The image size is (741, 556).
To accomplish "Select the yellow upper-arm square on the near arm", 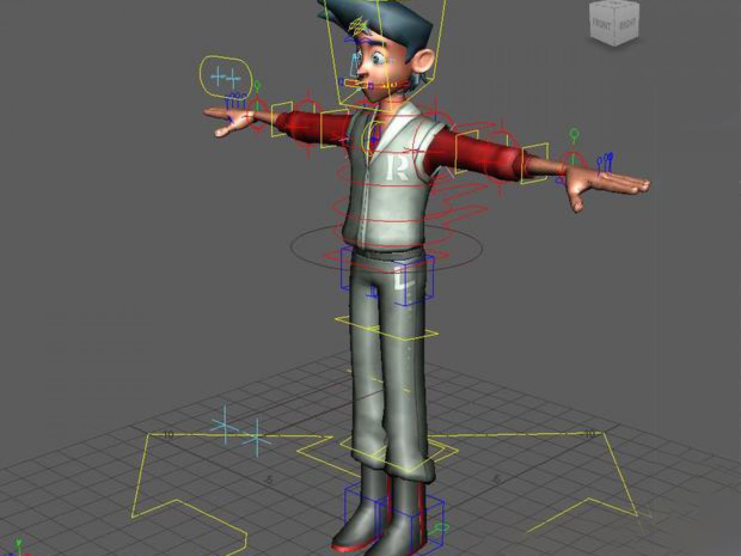I will (466, 151).
